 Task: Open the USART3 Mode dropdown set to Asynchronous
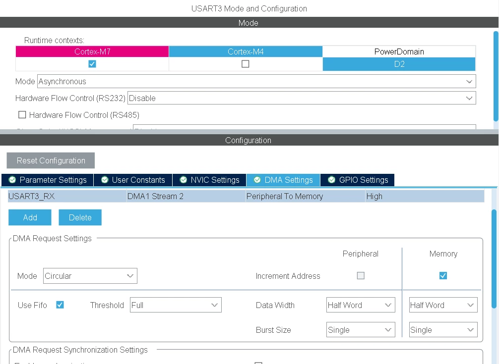[x=256, y=81]
